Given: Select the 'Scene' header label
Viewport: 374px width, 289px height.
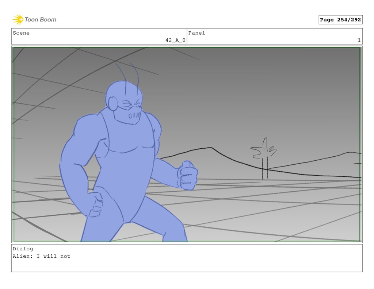Looking at the screenshot, I should coord(21,33).
